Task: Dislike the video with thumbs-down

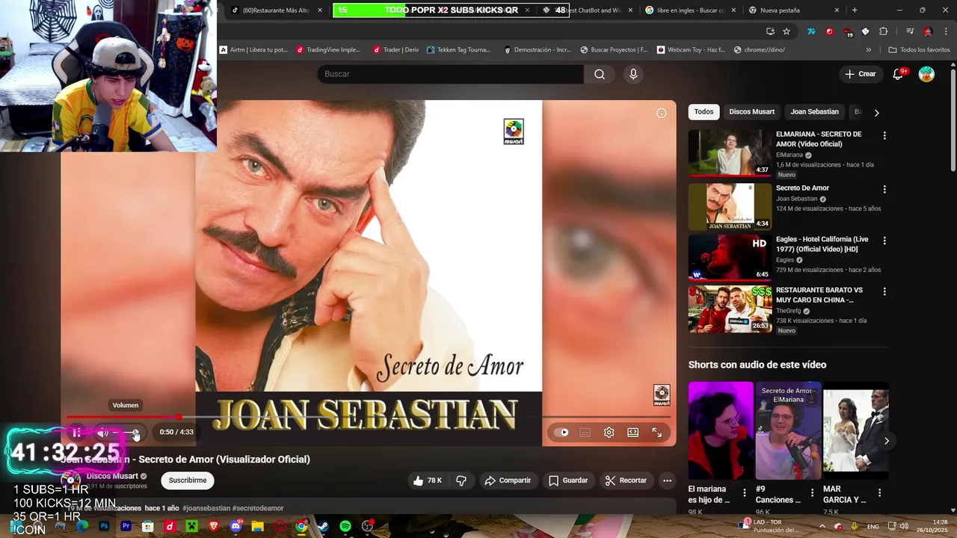Action: (x=461, y=480)
